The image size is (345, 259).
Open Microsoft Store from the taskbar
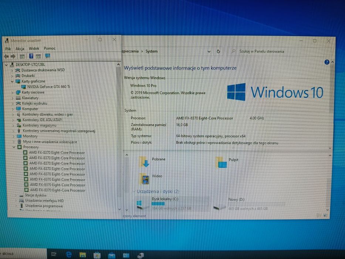coord(97,255)
